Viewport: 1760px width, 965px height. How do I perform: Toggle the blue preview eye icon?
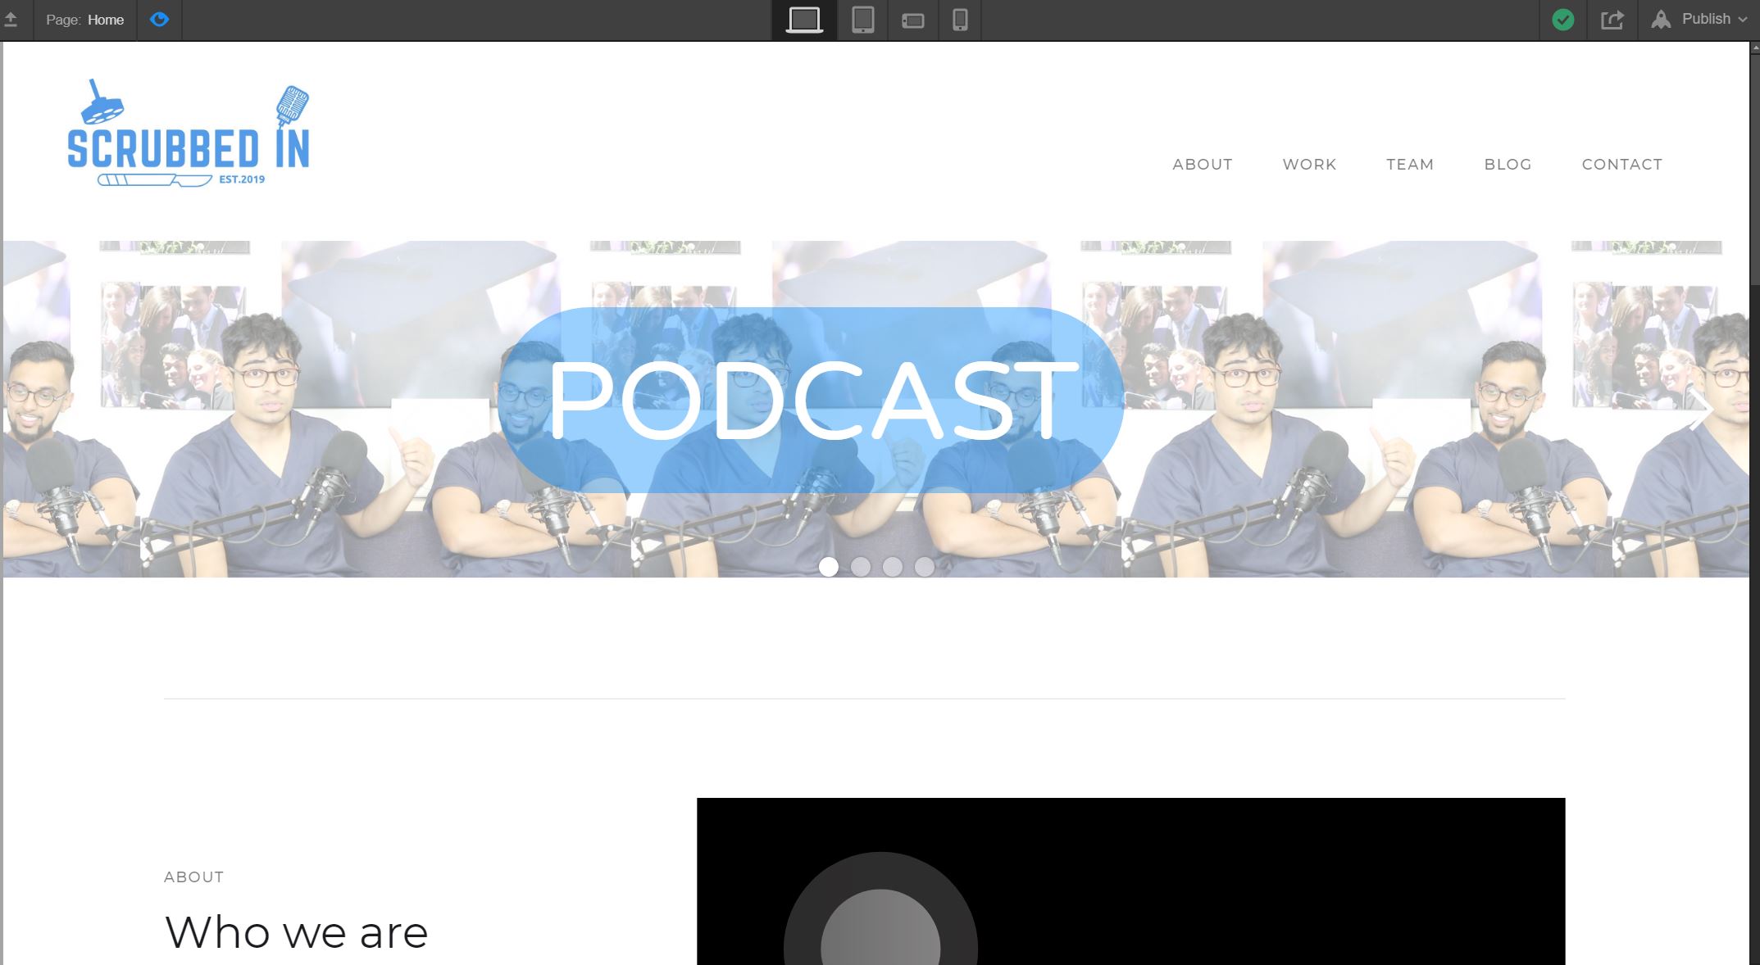tap(159, 19)
